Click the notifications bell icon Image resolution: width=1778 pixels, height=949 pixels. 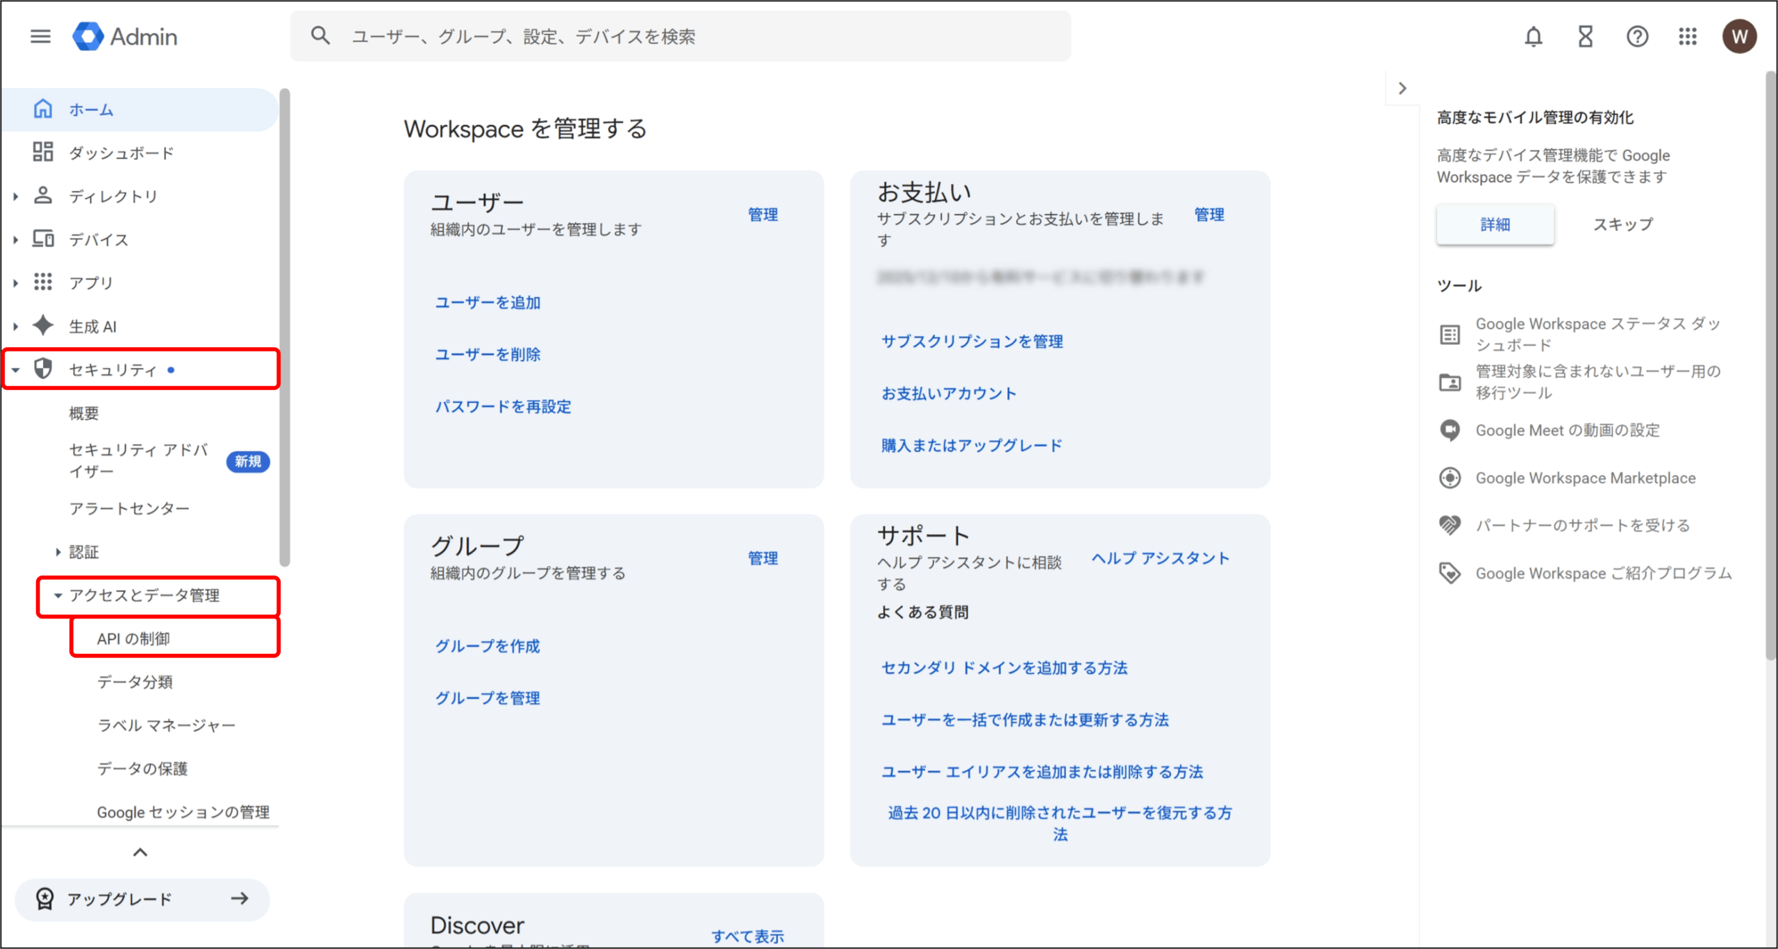click(x=1534, y=36)
